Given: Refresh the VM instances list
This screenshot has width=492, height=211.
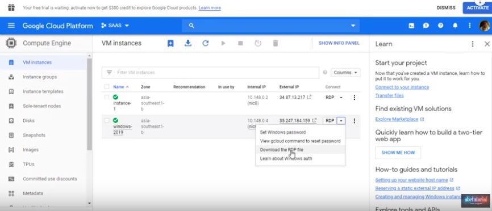Looking at the screenshot, I should coord(206,43).
